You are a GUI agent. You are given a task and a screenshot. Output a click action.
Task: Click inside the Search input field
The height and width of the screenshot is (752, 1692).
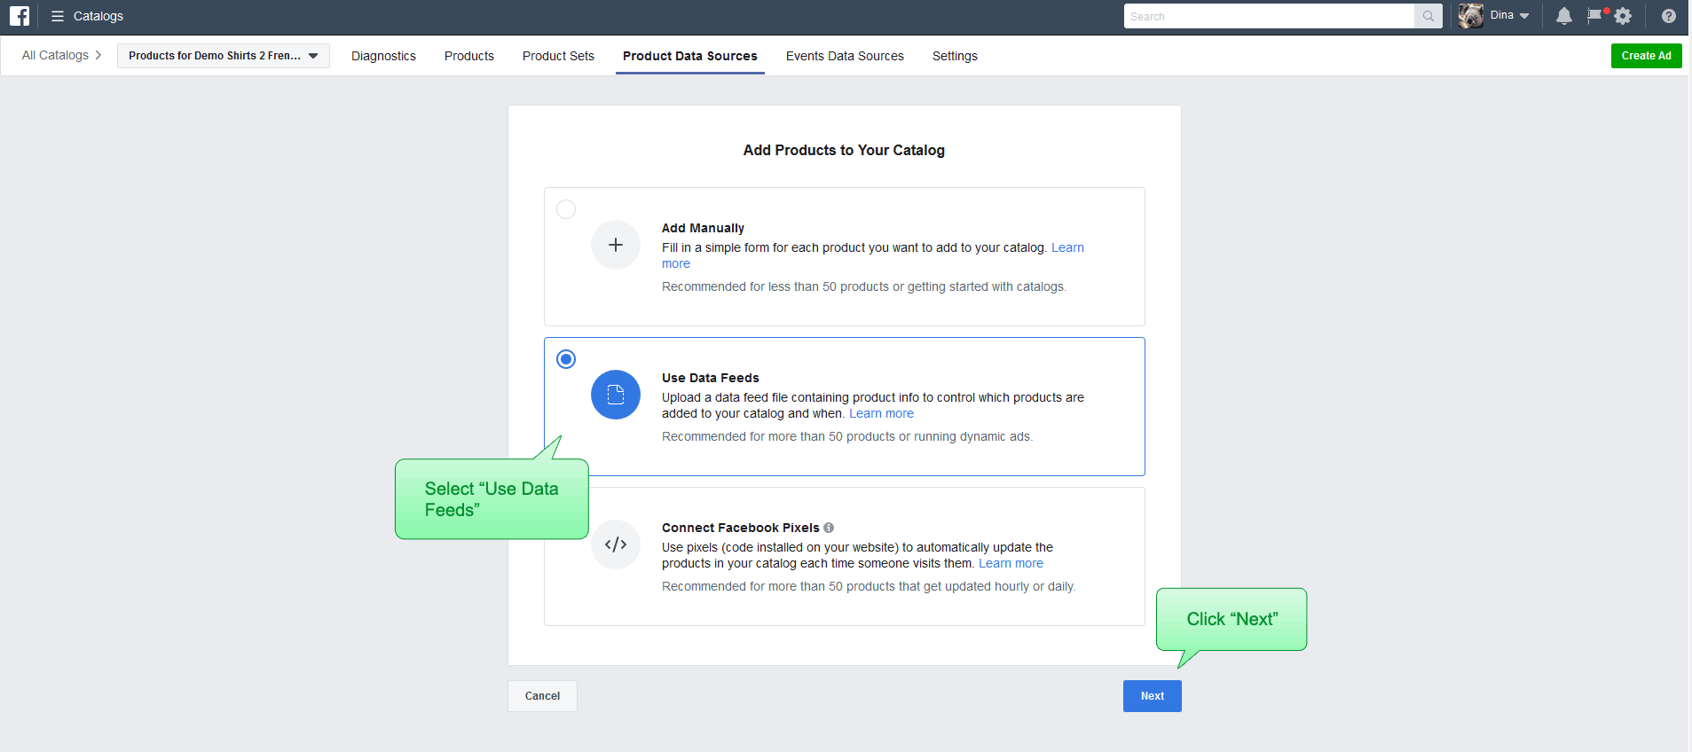point(1269,16)
